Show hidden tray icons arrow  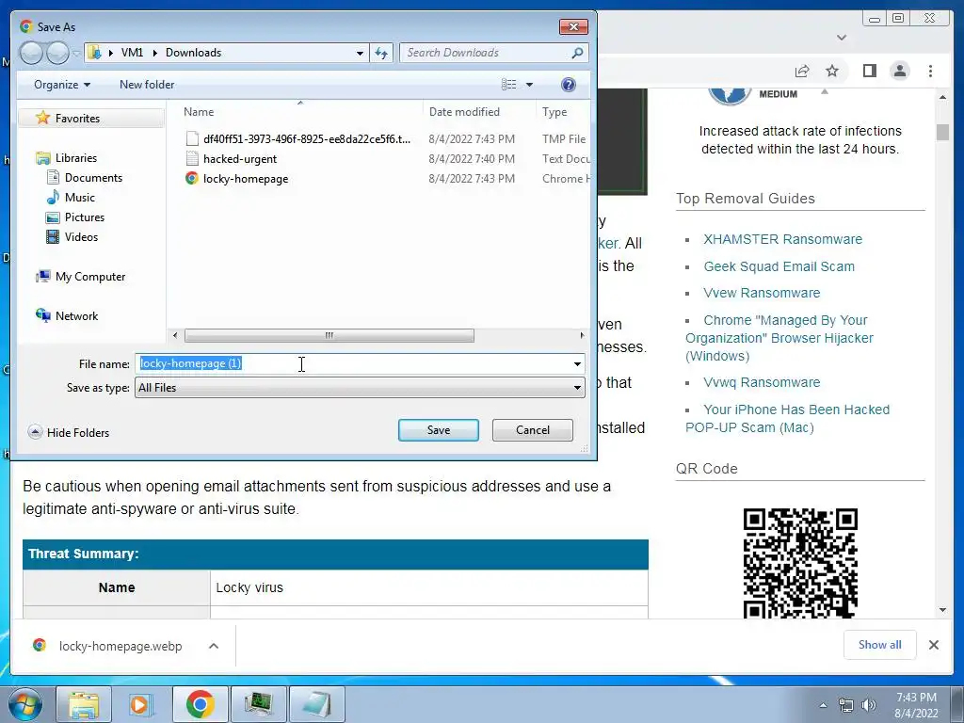[823, 705]
